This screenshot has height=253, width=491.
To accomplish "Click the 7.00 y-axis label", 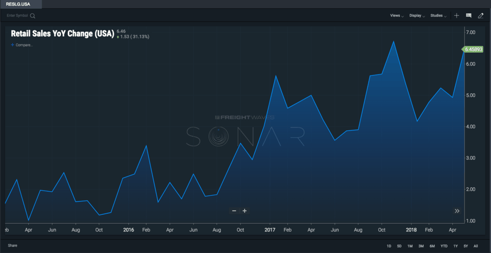I will click(471, 32).
